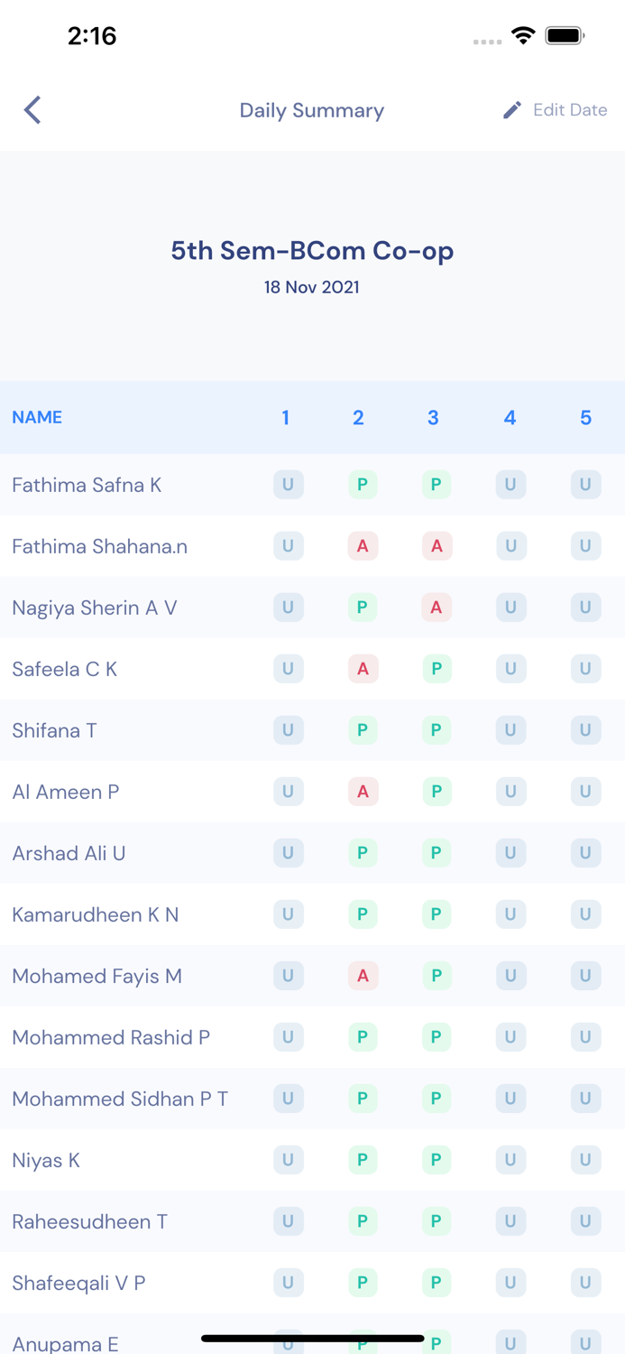Toggle Safeela C K's period 2 Absent badge
Image resolution: width=625 pixels, height=1354 pixels.
point(363,669)
